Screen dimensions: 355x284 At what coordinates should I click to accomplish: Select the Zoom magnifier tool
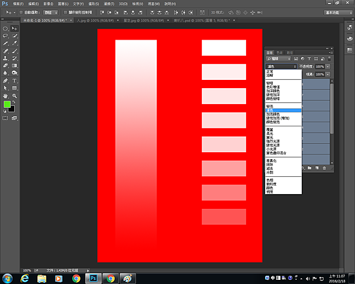tap(14, 95)
